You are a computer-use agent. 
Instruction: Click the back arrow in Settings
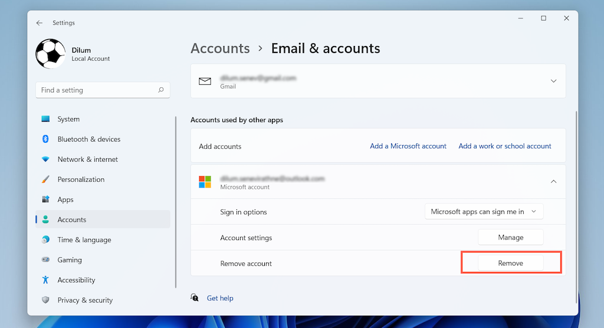40,23
